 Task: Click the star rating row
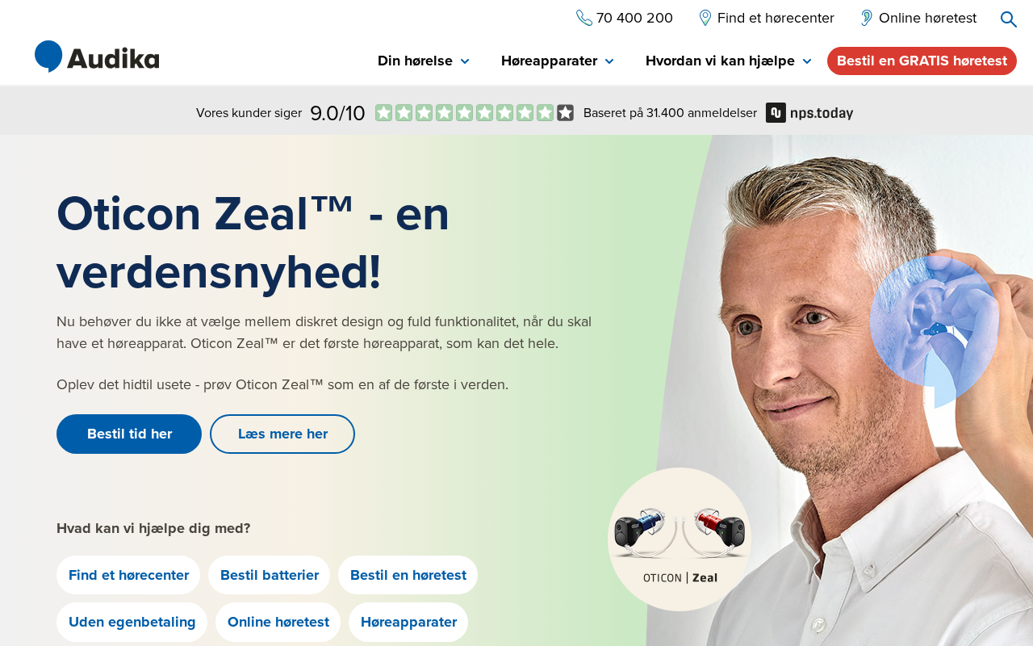pyautogui.click(x=475, y=113)
